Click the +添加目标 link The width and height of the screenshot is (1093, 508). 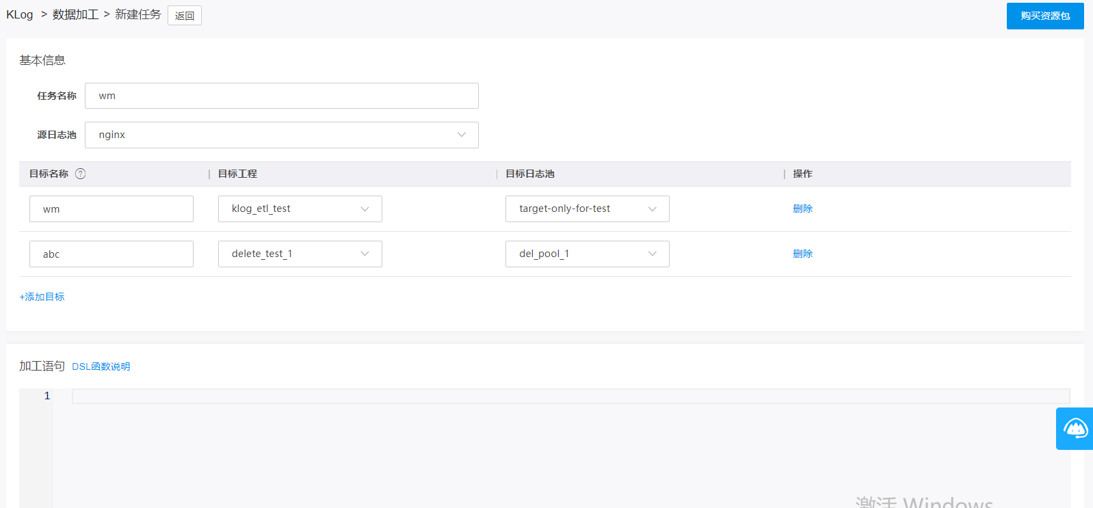coord(42,297)
